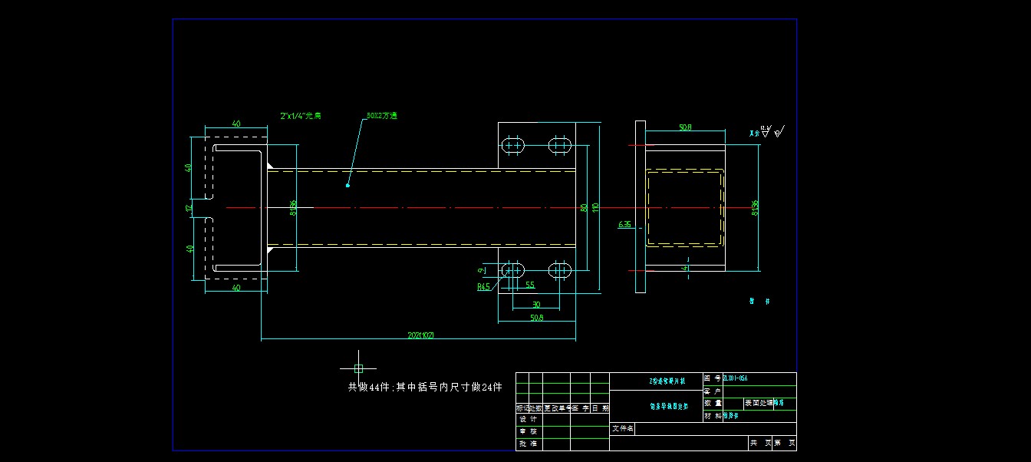
Task: Click the 2"x1/4"光扁 annotation text
Action: point(301,115)
